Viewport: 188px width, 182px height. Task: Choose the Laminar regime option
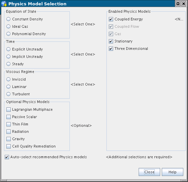[8, 87]
